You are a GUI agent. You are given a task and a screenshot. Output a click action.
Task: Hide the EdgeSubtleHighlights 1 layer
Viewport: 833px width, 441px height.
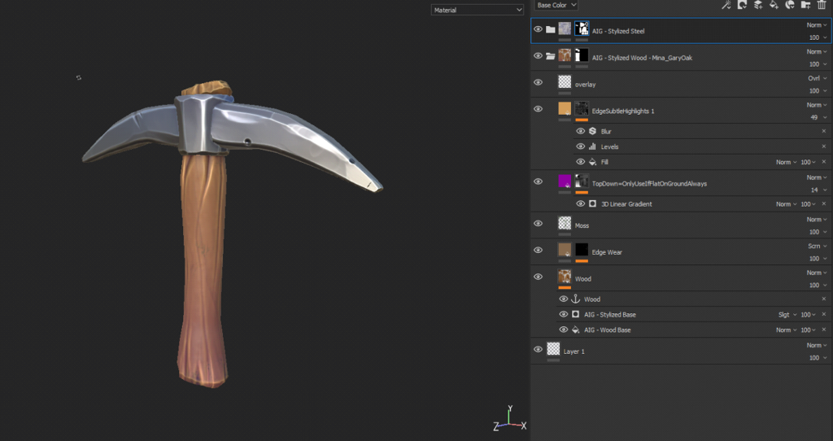[539, 109]
